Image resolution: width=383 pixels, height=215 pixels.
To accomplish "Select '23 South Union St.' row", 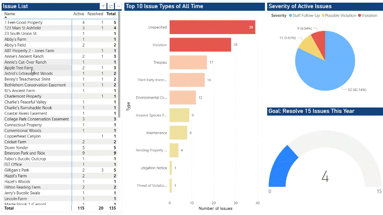I will click(x=60, y=34).
